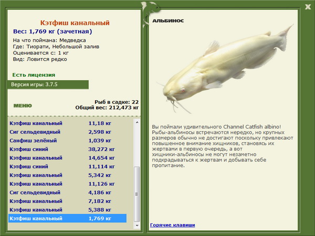The image size is (315, 236).
Task: Click the fish list scrollbar thumb
Action: (x=137, y=194)
